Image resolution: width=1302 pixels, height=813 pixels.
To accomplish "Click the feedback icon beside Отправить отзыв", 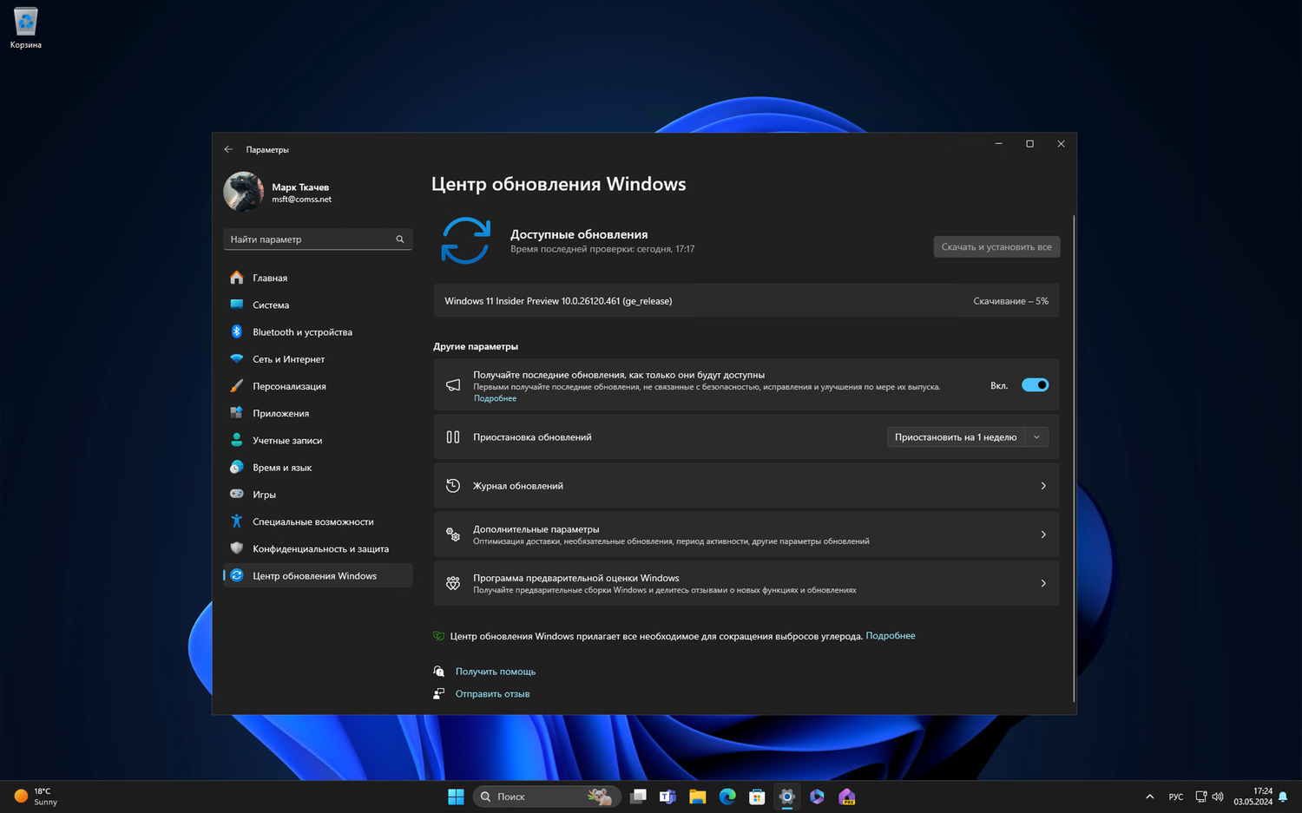I will coord(438,694).
